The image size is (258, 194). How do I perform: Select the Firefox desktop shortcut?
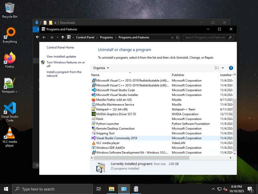pos(10,60)
